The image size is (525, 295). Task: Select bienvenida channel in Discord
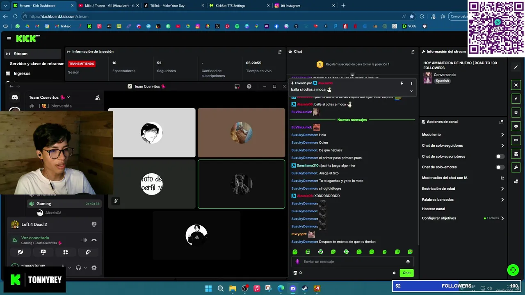pos(62,106)
